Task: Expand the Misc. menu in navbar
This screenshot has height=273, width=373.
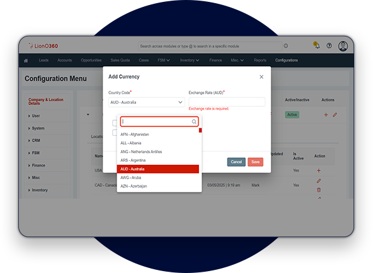Action: coord(237,60)
